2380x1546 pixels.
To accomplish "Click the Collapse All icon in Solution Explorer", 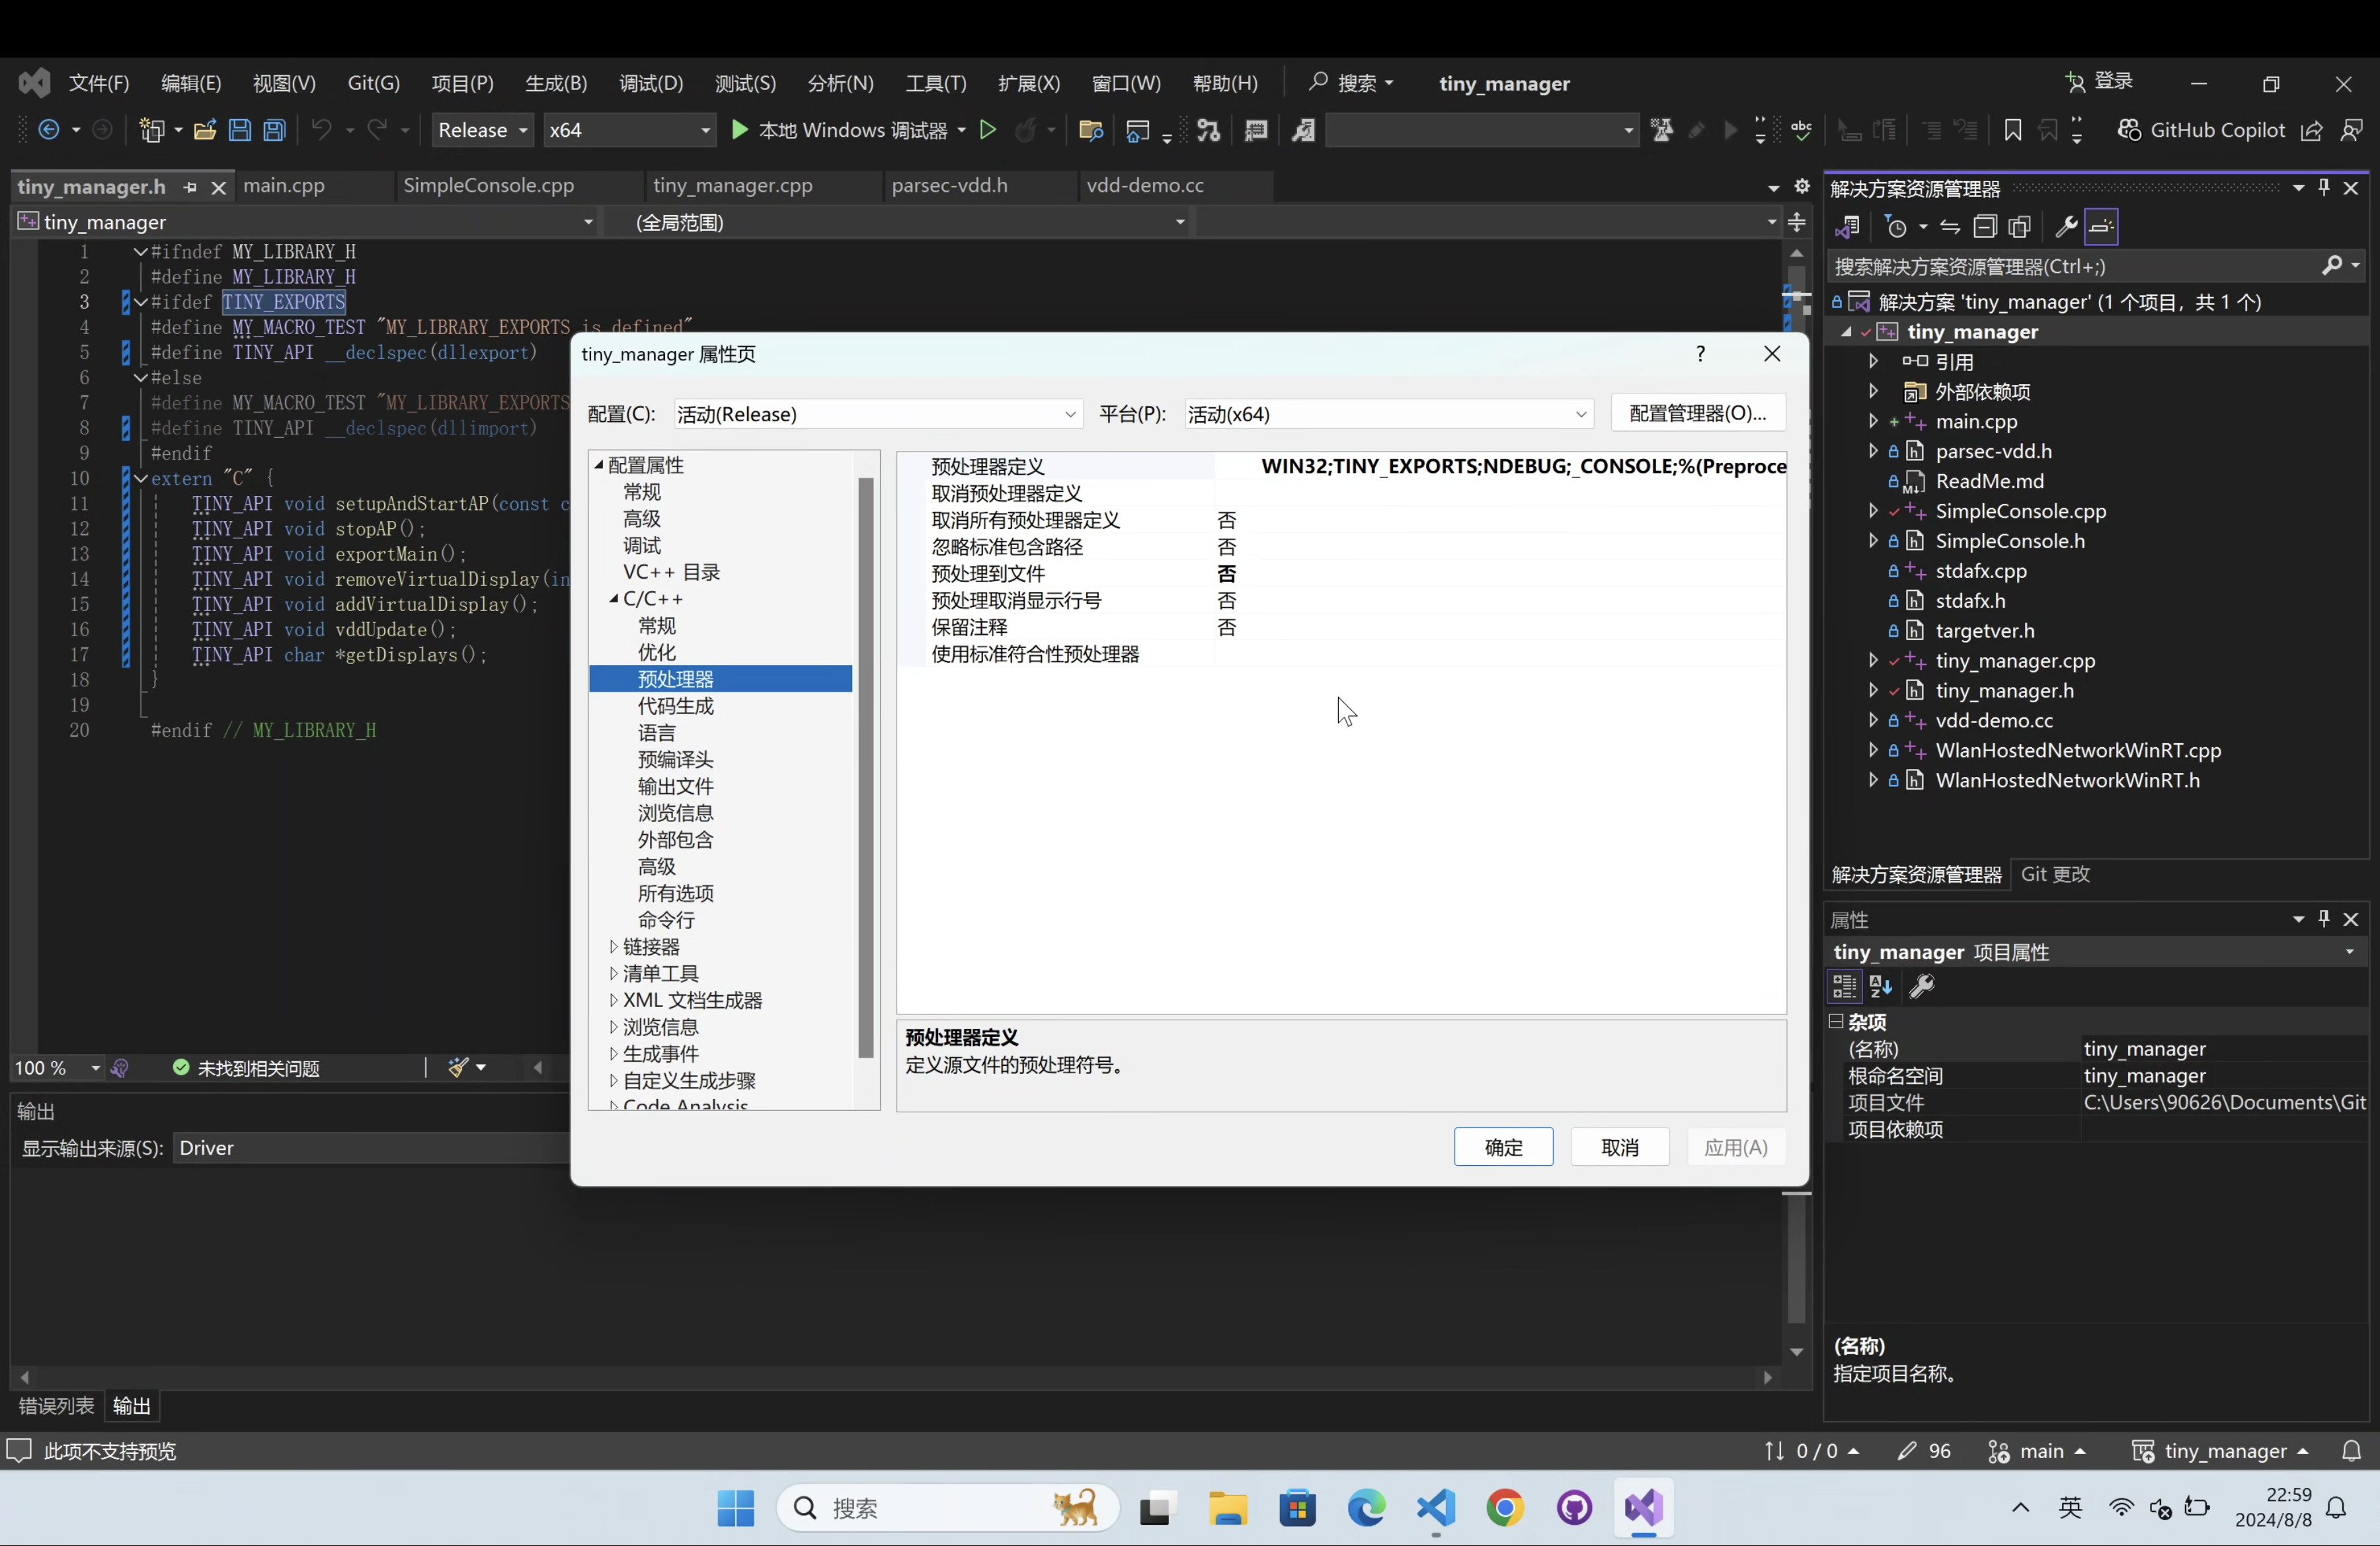I will 1985,227.
